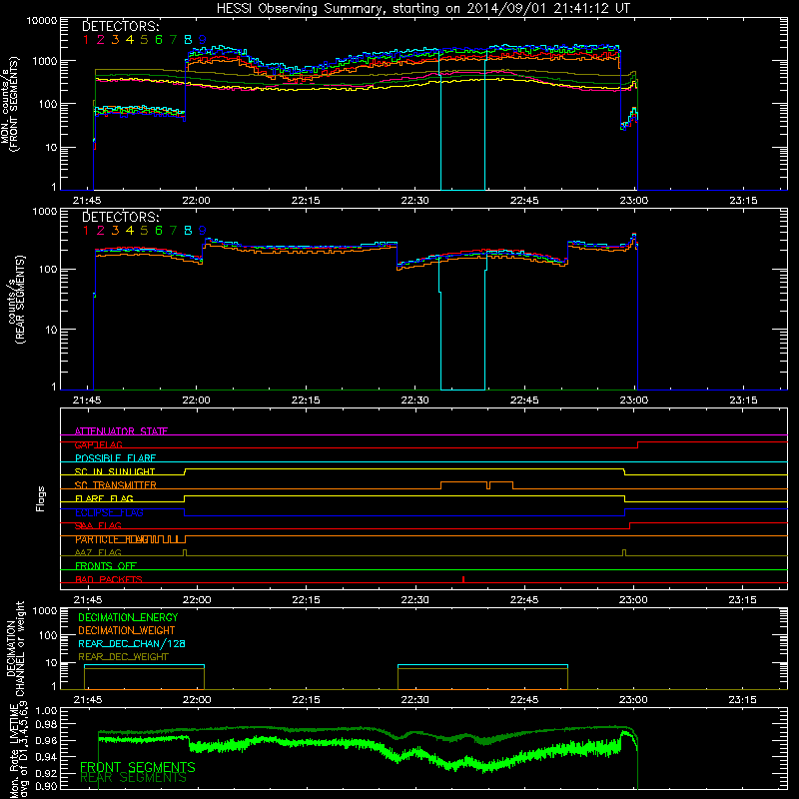Select detector 8 in rear segments legend
799x799 pixels.
(x=188, y=231)
